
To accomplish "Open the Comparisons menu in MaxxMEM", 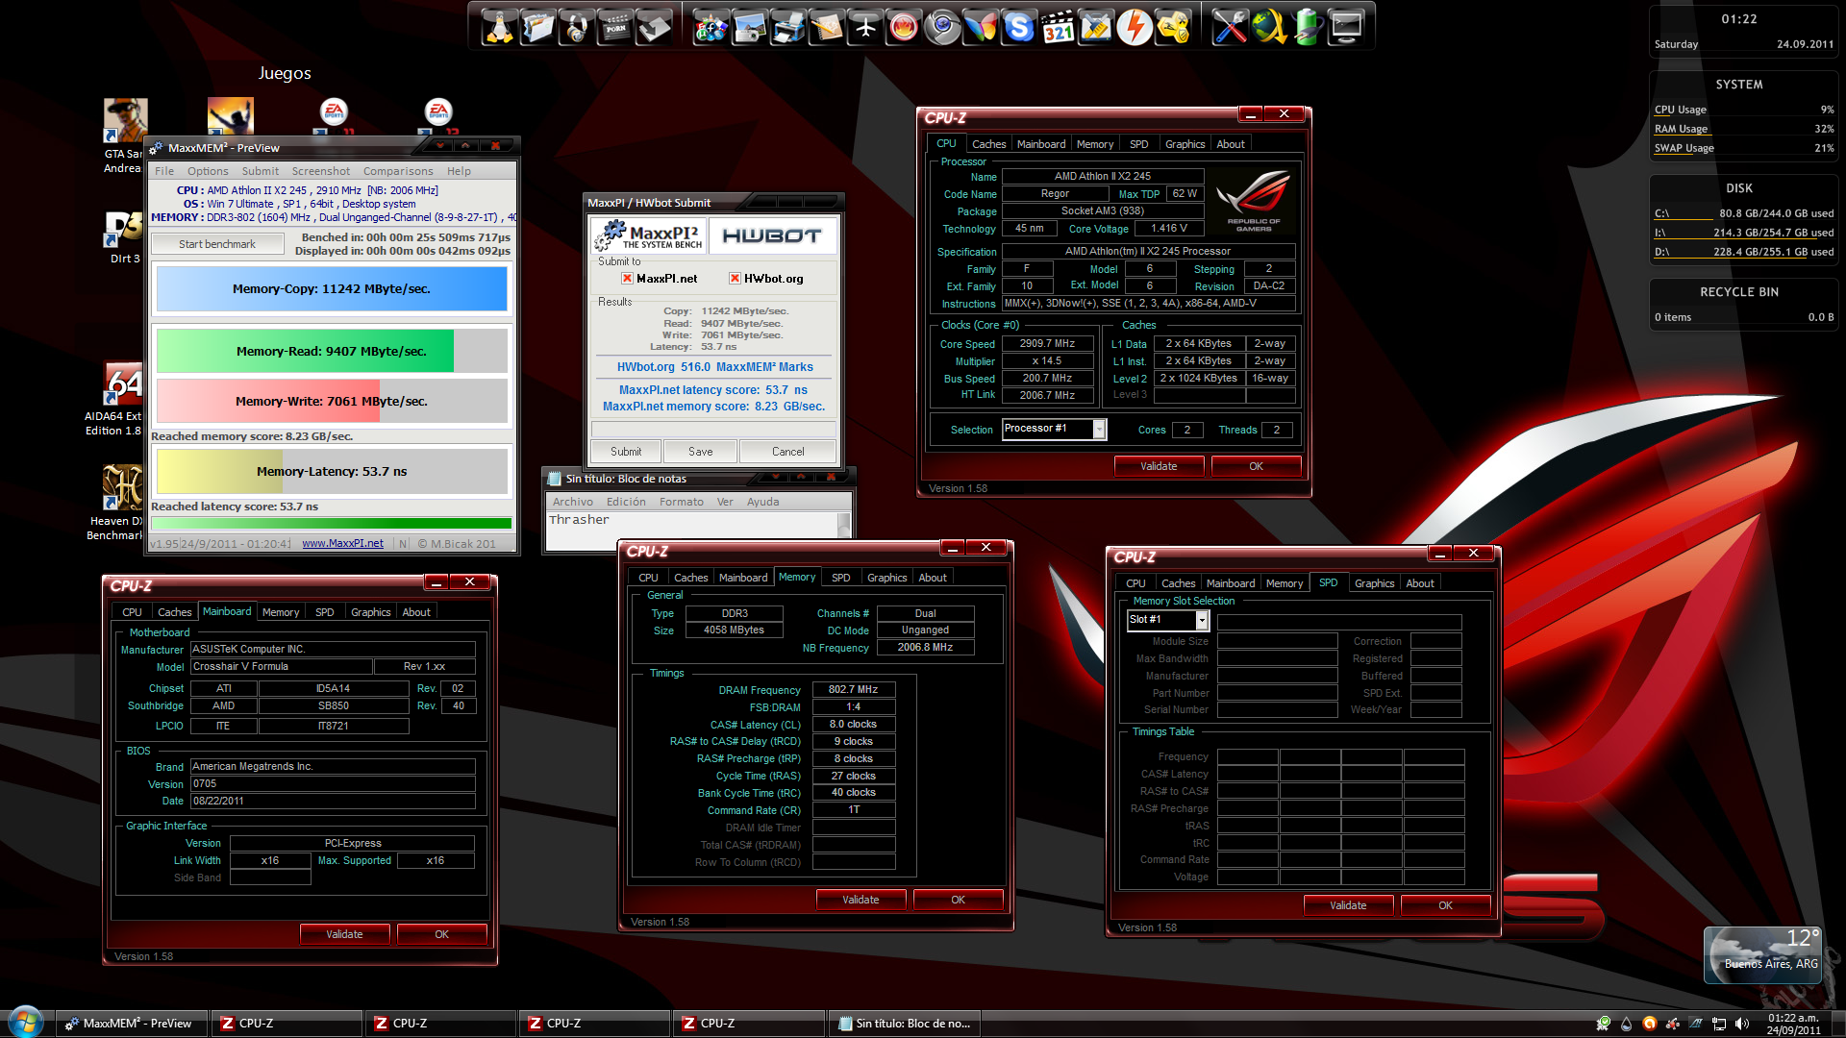I will [x=398, y=171].
